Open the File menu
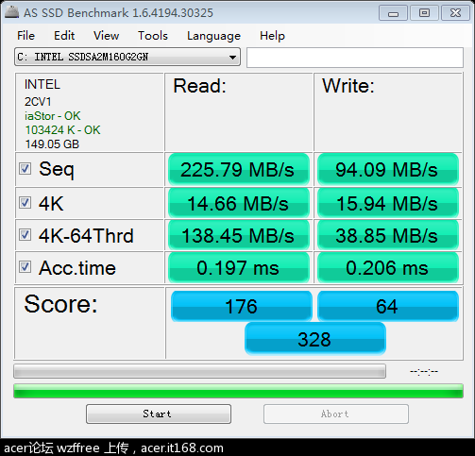 25,36
